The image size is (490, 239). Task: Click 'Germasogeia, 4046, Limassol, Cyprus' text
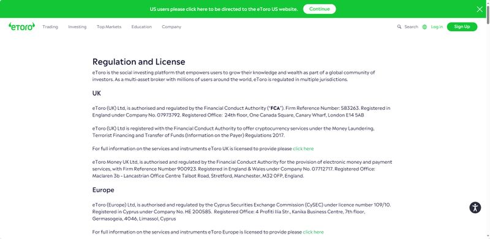134,219
